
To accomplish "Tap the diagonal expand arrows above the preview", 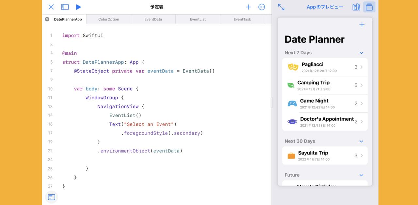I will 281,7.
